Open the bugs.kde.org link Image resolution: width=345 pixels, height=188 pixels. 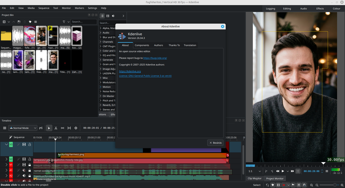click(155, 58)
